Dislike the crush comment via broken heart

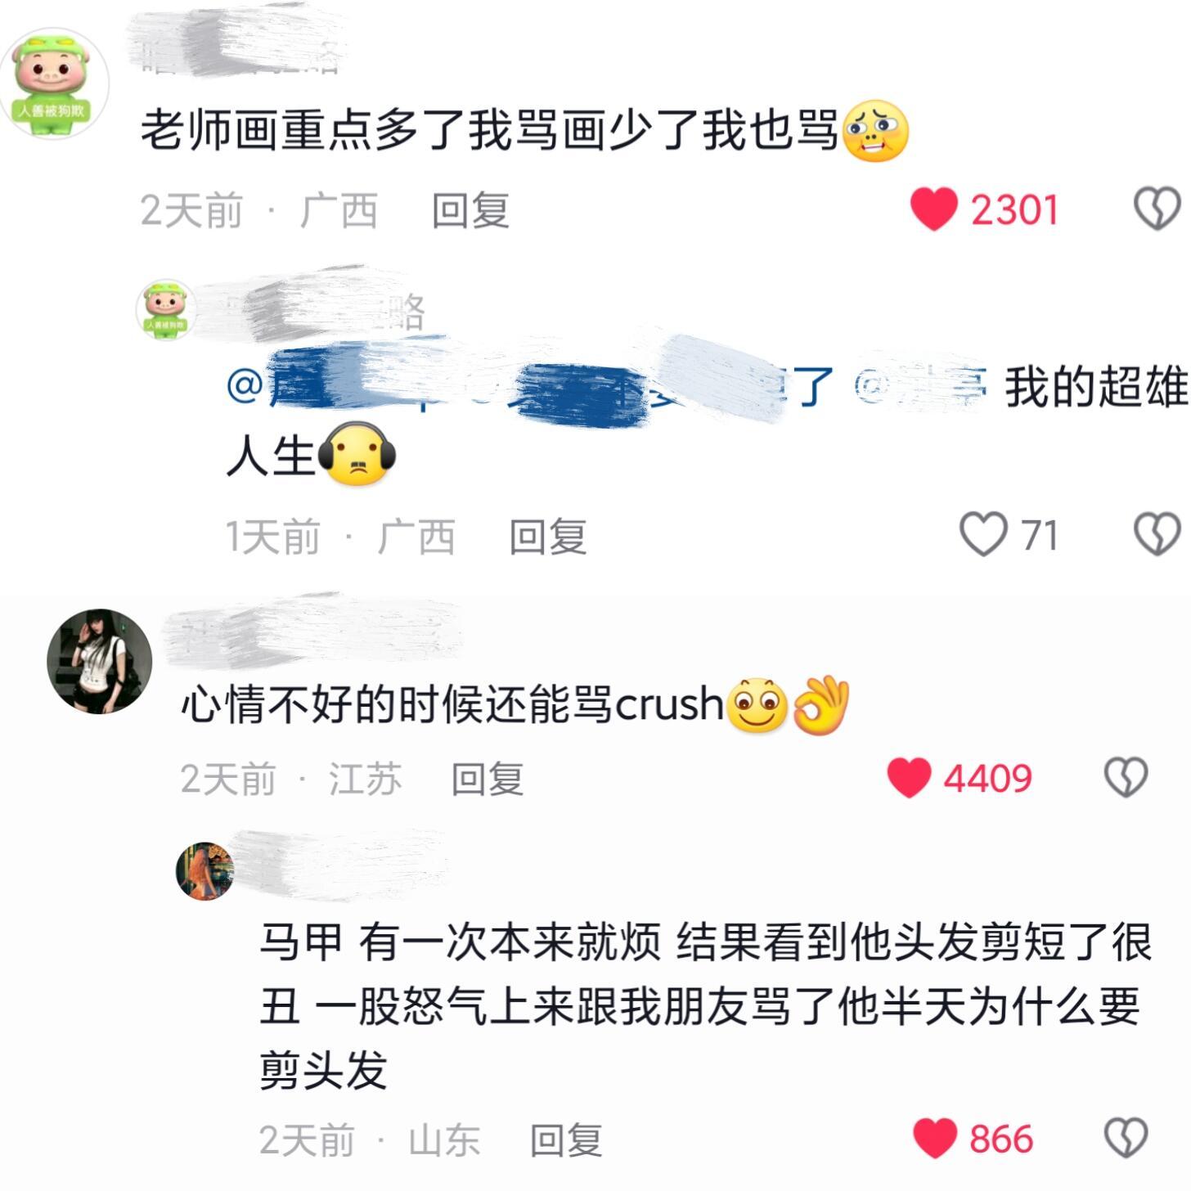(1126, 777)
